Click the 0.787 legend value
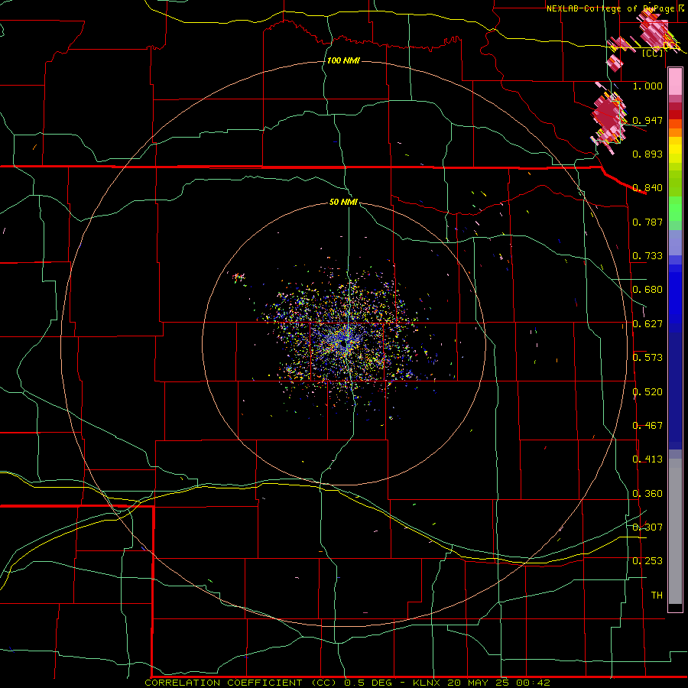This screenshot has height=688, width=688. pyautogui.click(x=647, y=222)
